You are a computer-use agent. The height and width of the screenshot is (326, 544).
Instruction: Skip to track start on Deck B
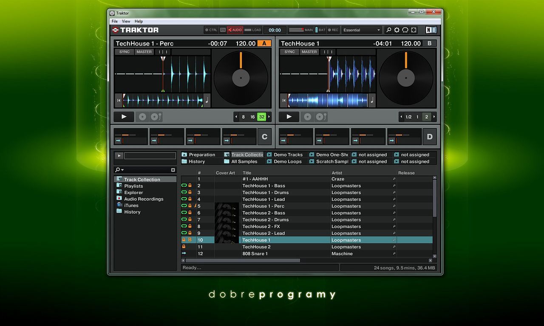pyautogui.click(x=283, y=101)
